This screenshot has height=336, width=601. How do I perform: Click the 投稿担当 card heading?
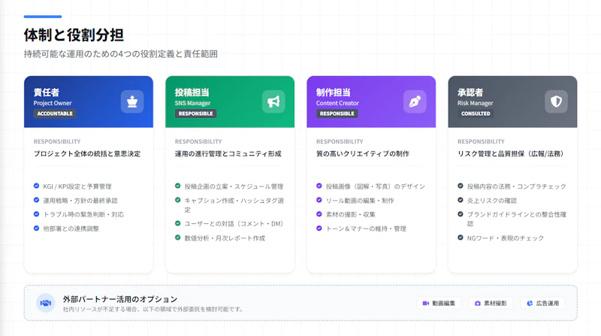click(x=192, y=92)
